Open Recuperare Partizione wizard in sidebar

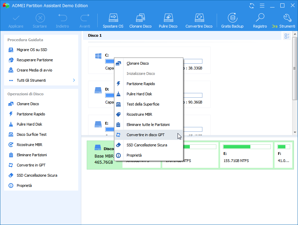35,60
